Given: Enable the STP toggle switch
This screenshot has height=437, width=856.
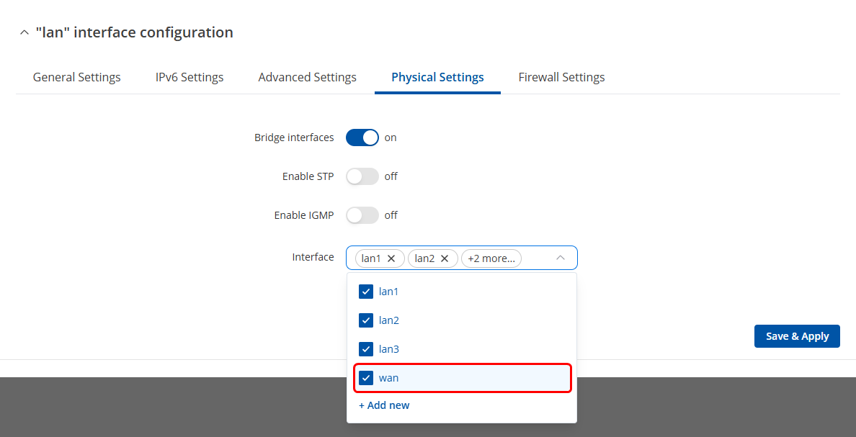Looking at the screenshot, I should 362,176.
